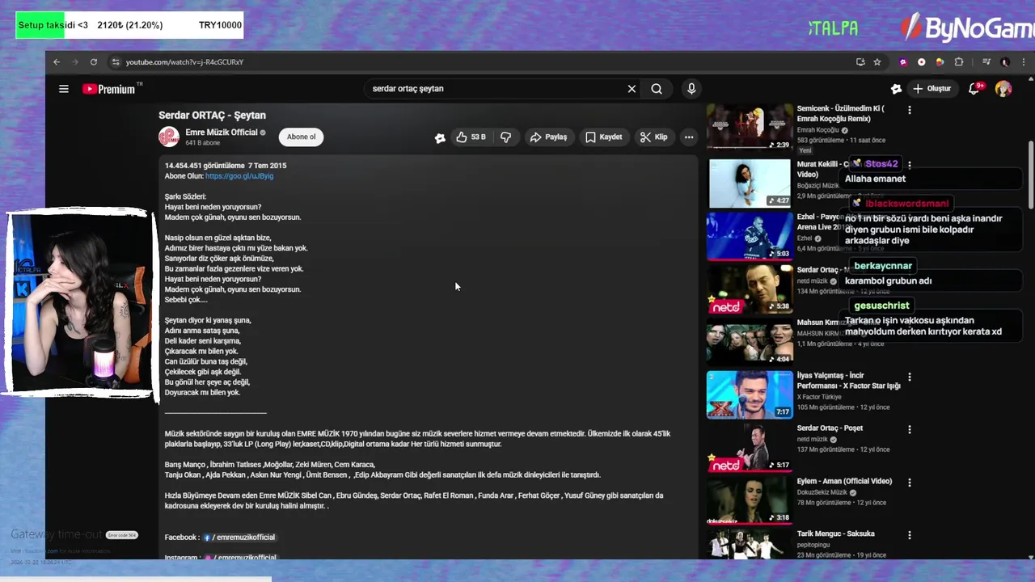Screen dimensions: 1035x582
Task: Open the Murat Kekilli video thumbnail
Action: [750, 183]
